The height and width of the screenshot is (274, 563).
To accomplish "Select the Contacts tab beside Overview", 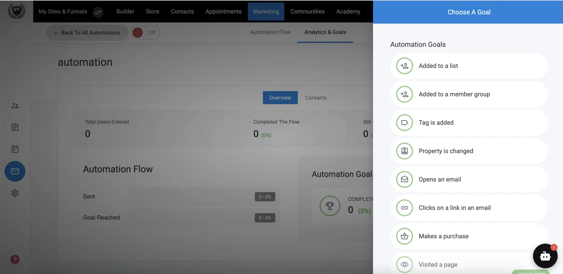I will click(x=316, y=98).
